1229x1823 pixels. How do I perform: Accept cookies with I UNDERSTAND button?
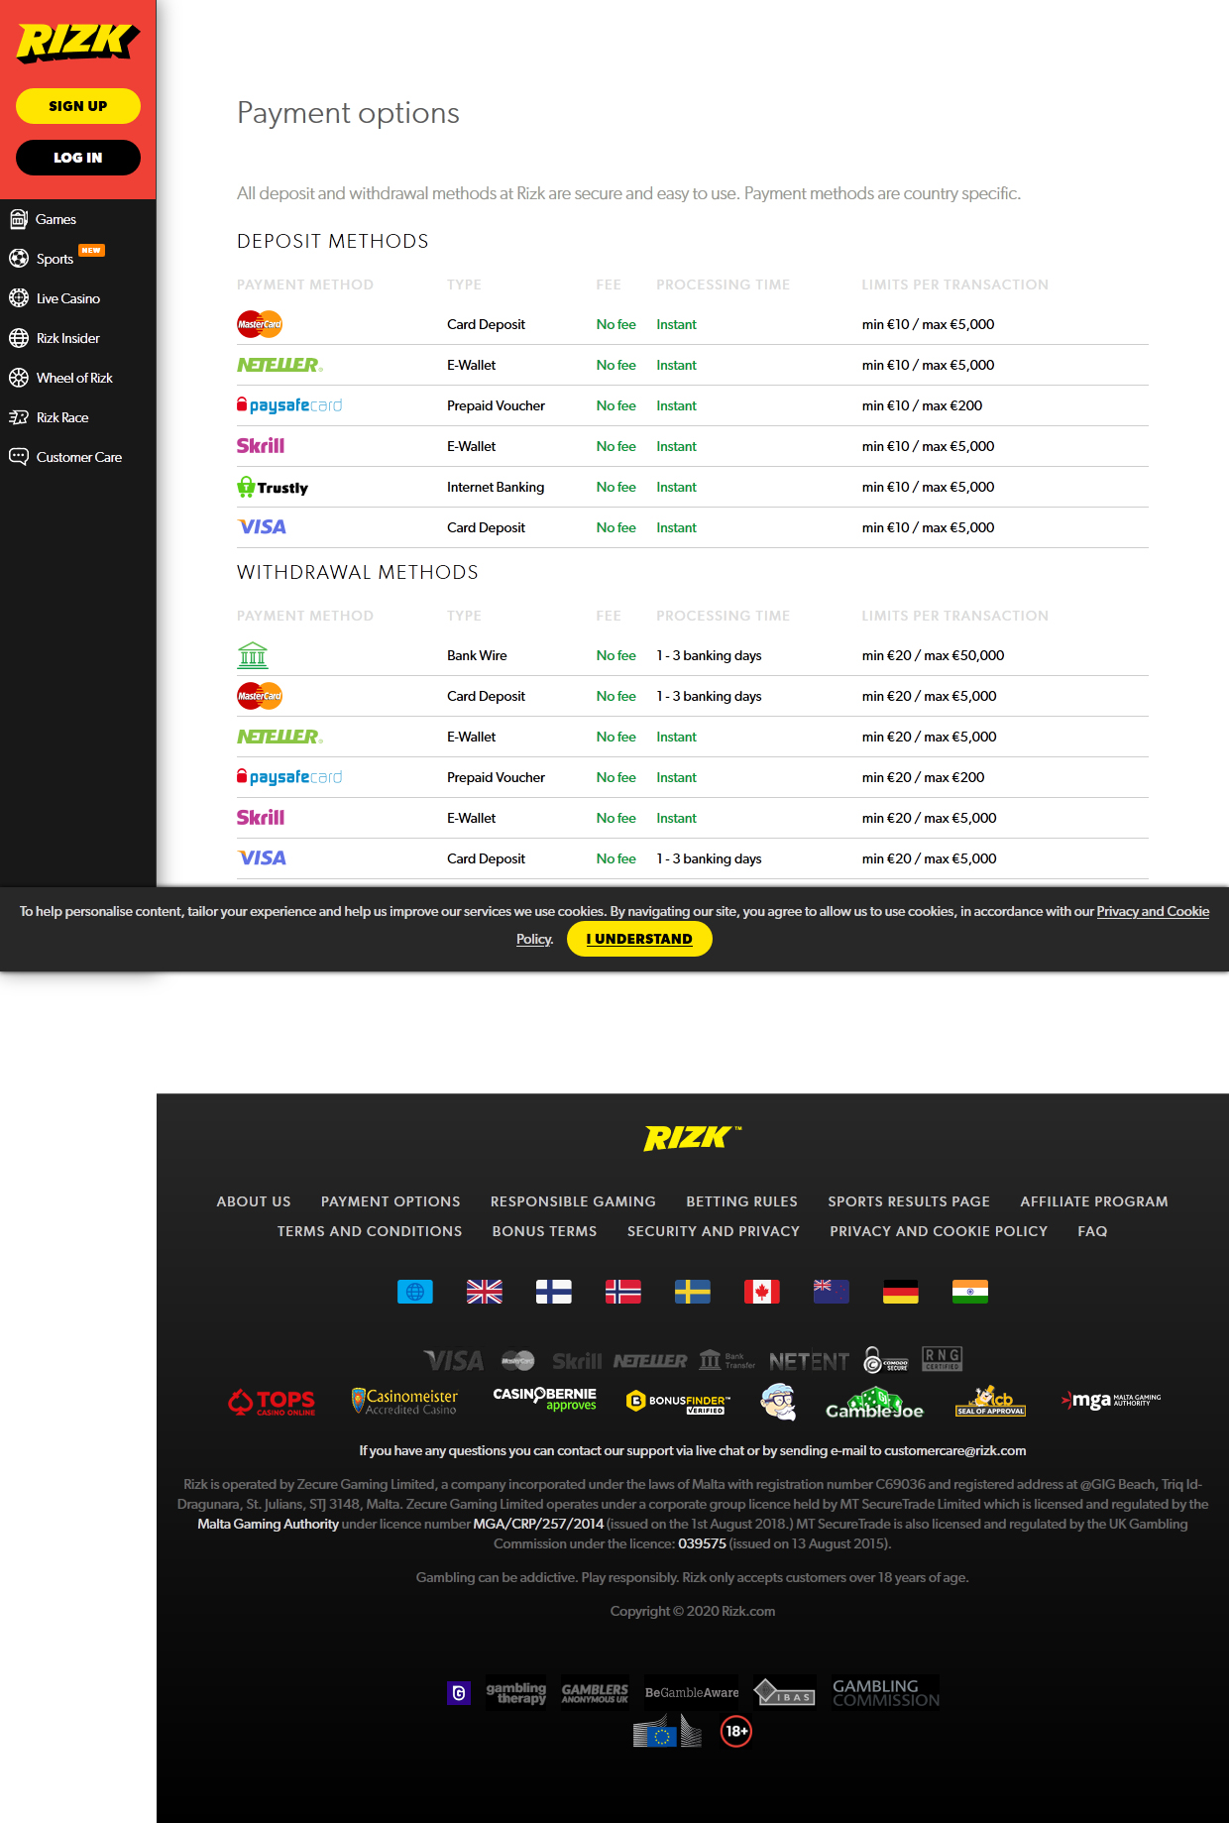click(x=638, y=939)
